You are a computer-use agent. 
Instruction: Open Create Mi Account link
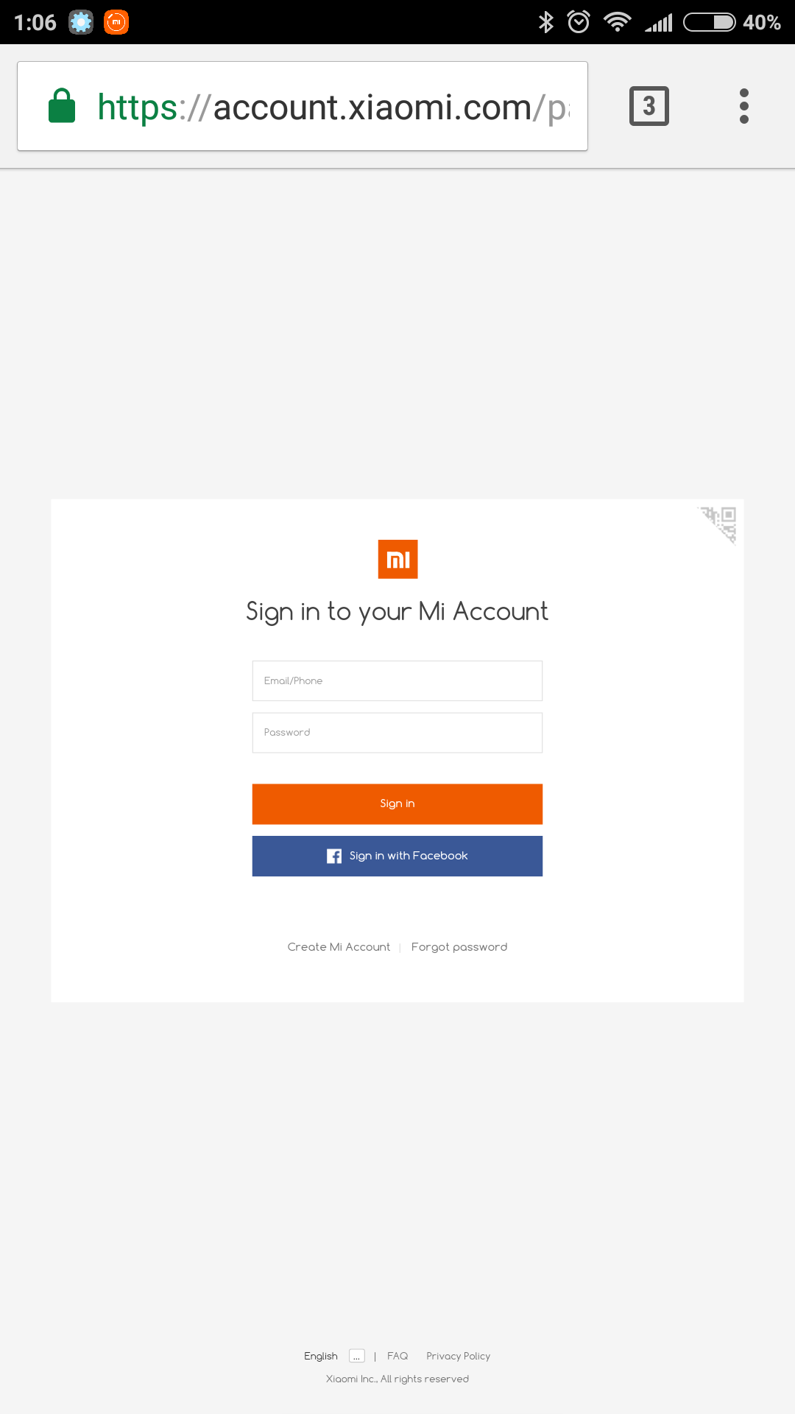click(339, 947)
